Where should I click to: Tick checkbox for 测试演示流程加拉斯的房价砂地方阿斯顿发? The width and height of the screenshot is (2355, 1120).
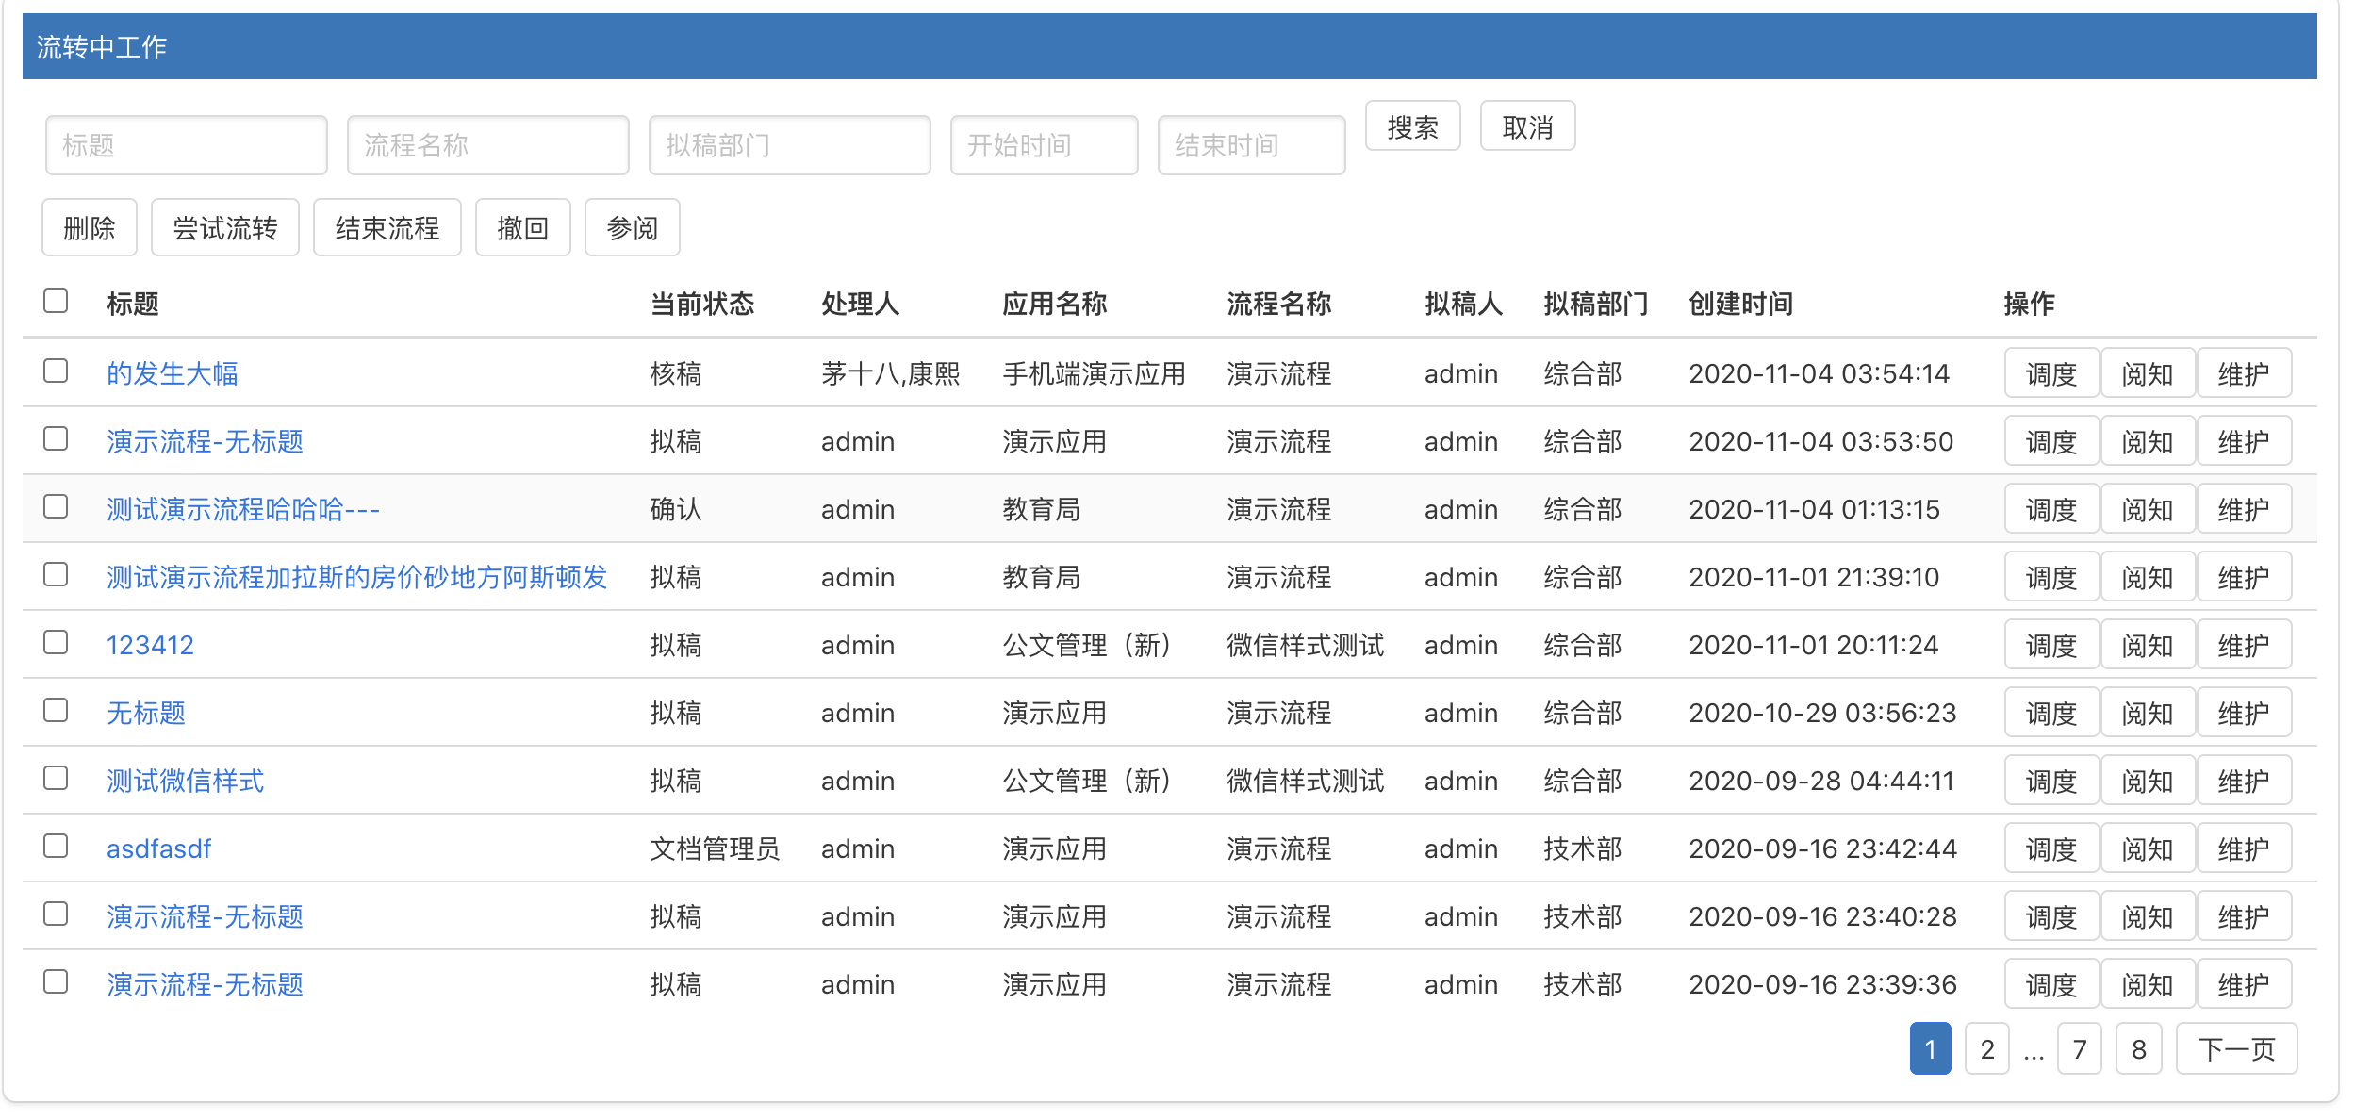point(56,574)
